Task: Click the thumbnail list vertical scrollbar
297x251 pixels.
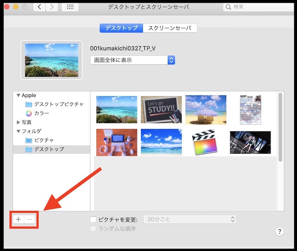Action: click(280, 127)
